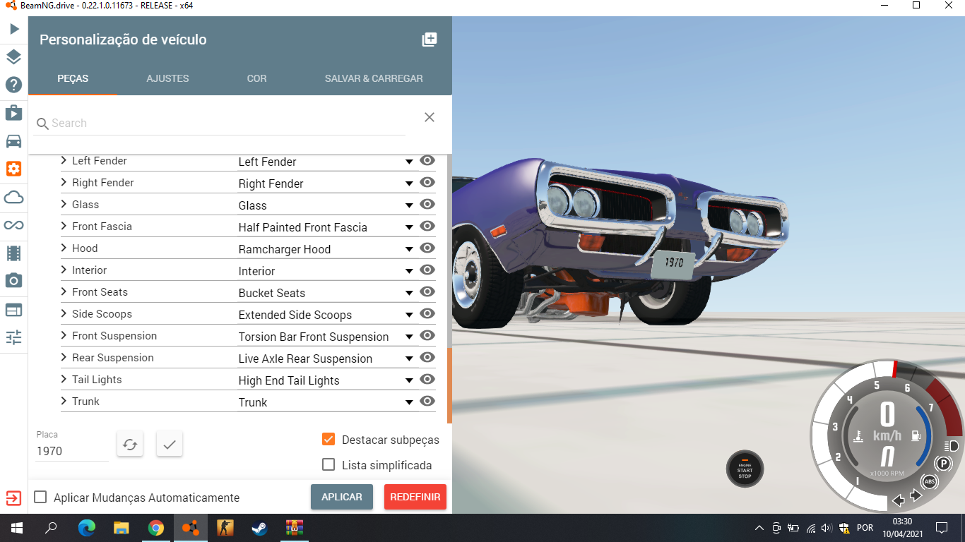This screenshot has height=542, width=965.
Task: Click the right turn signal arrow
Action: [x=916, y=495]
